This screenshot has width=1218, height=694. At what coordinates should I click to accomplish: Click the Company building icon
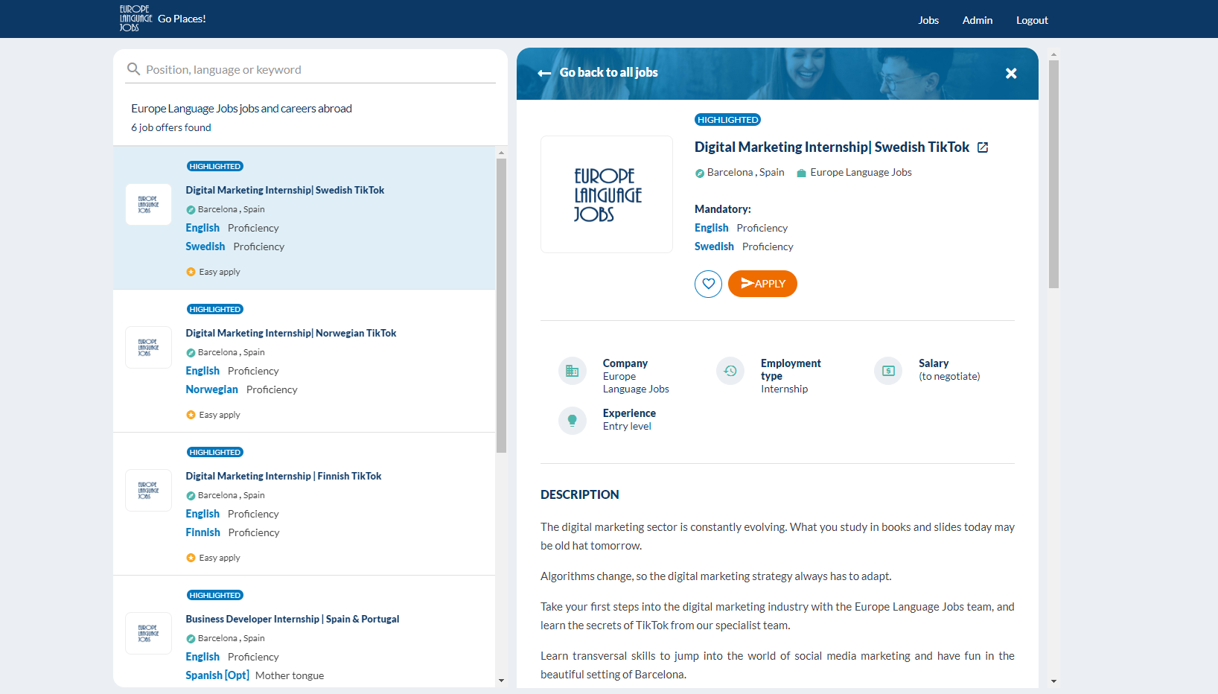tap(573, 371)
